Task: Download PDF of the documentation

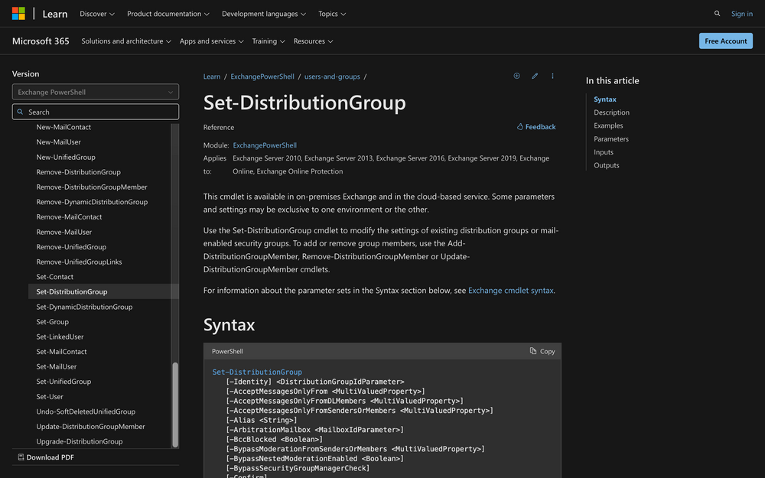Action: coord(45,457)
